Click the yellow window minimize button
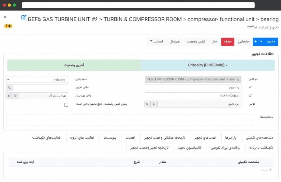Viewport: 281px width, 182px height. (x=9, y=5)
